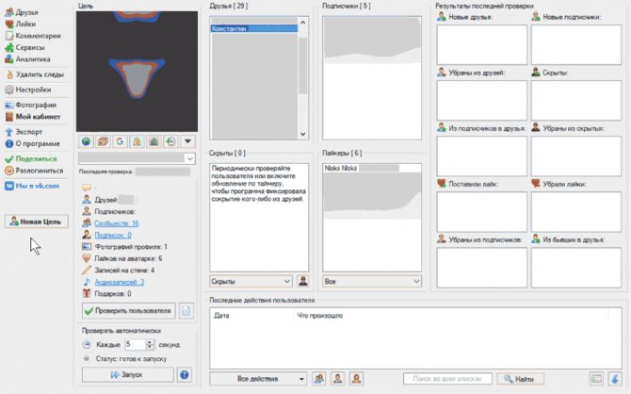Click the female user filter icon

pos(356,379)
